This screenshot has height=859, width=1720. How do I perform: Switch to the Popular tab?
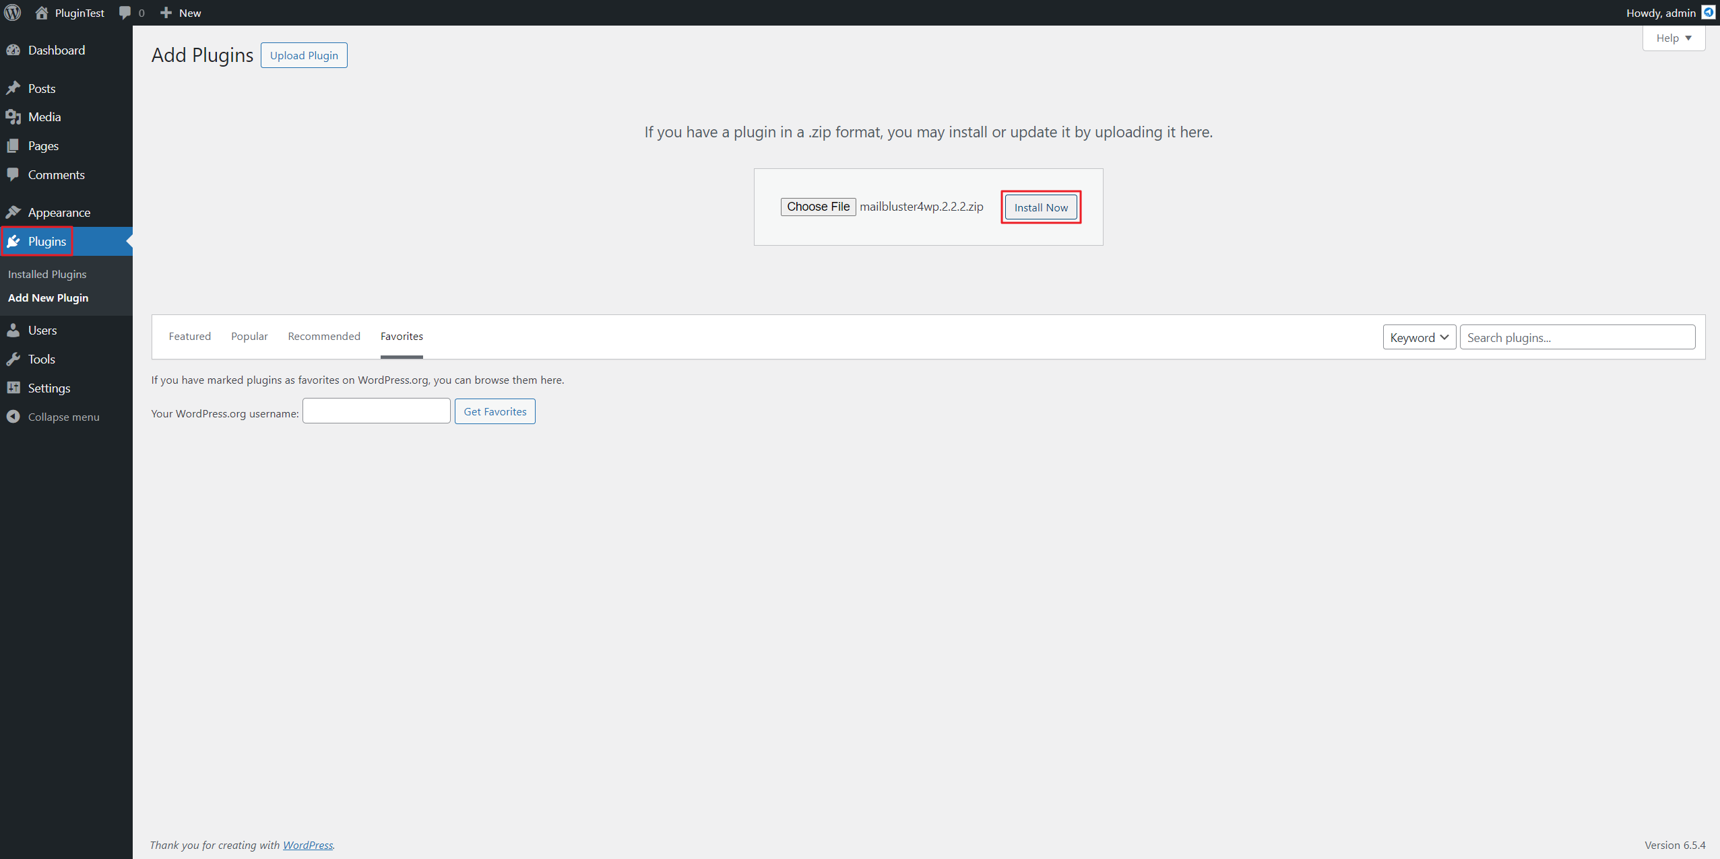249,337
